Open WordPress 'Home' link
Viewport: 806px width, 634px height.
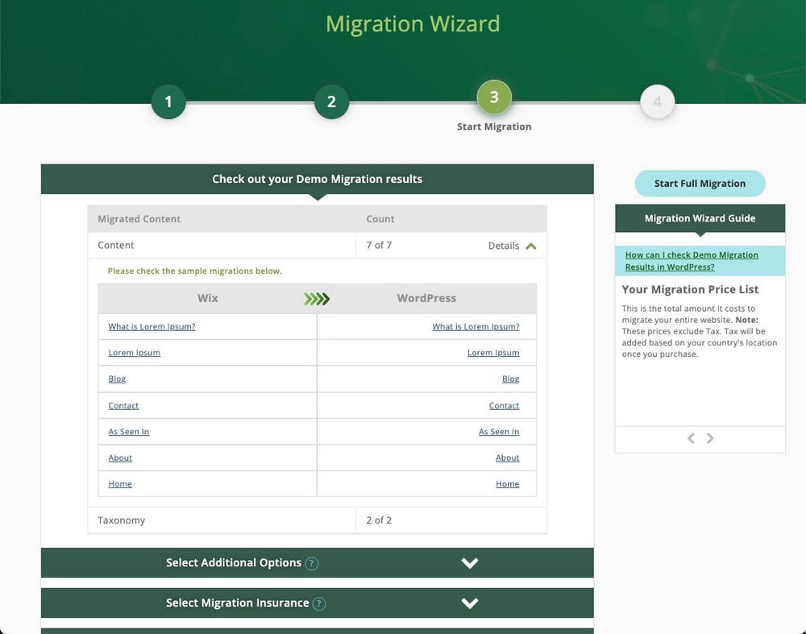(507, 484)
